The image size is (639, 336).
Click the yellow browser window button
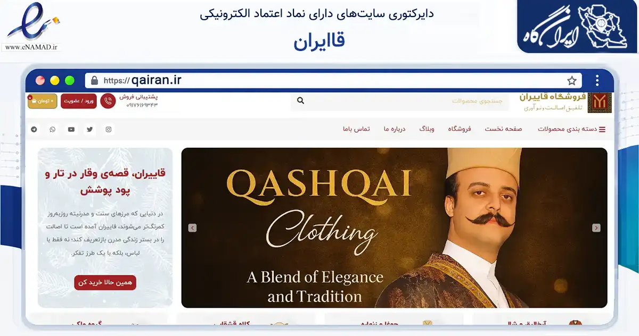[x=55, y=81]
